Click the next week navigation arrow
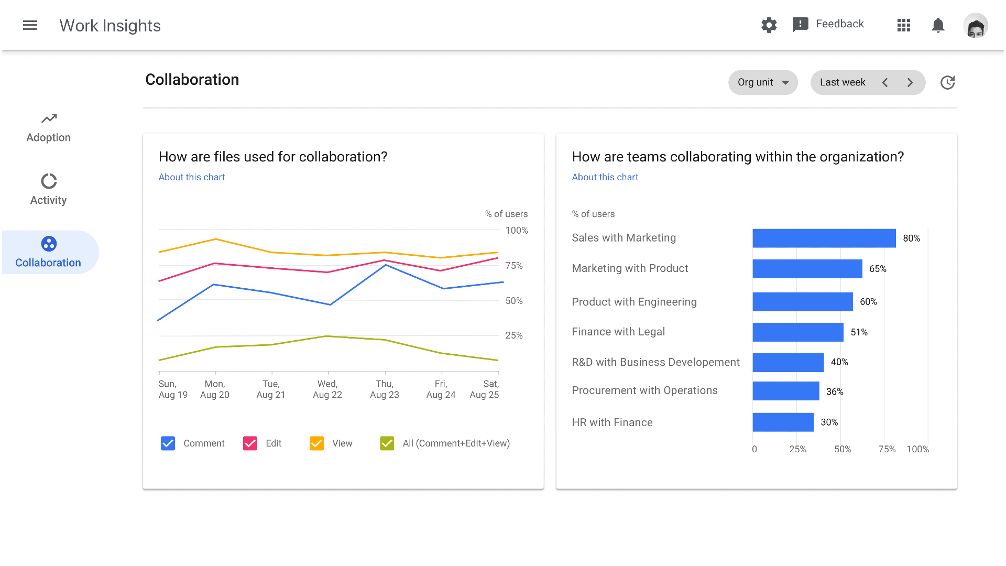 [x=911, y=82]
